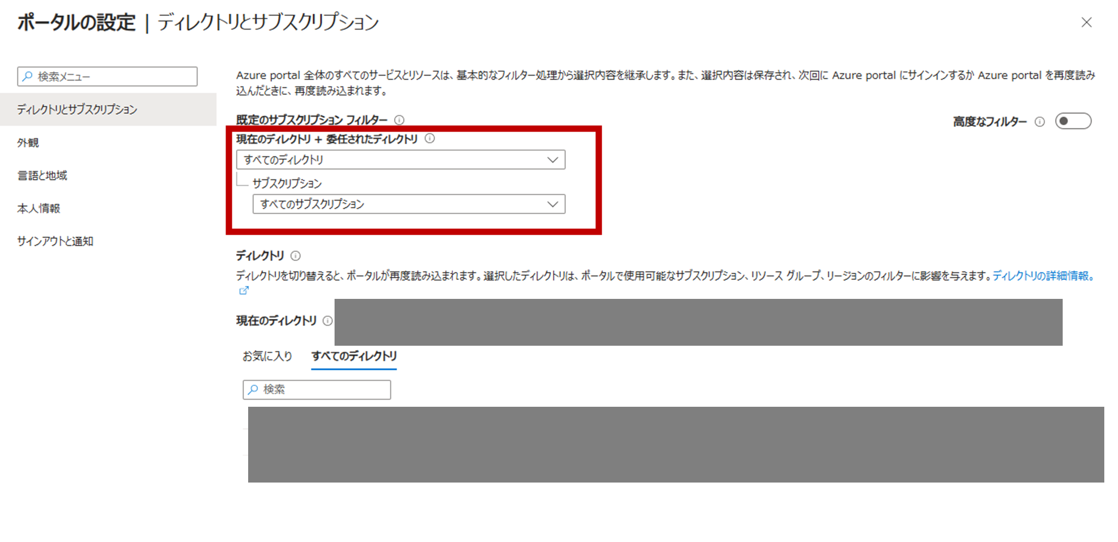Open the 外観 settings page
The height and width of the screenshot is (542, 1118).
(x=28, y=143)
